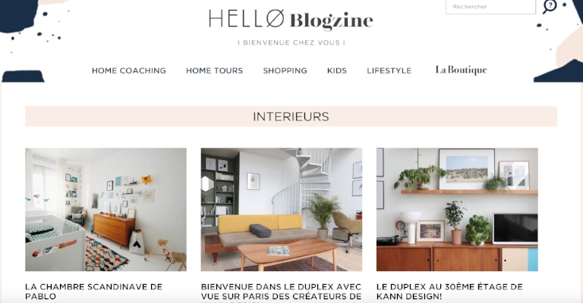This screenshot has width=583, height=303.
Task: Click the Rechercher search field
Action: pos(491,7)
